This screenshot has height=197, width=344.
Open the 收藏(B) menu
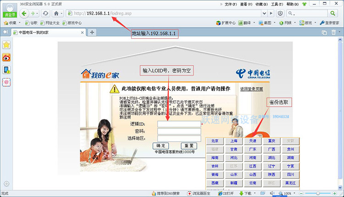(x=261, y=4)
